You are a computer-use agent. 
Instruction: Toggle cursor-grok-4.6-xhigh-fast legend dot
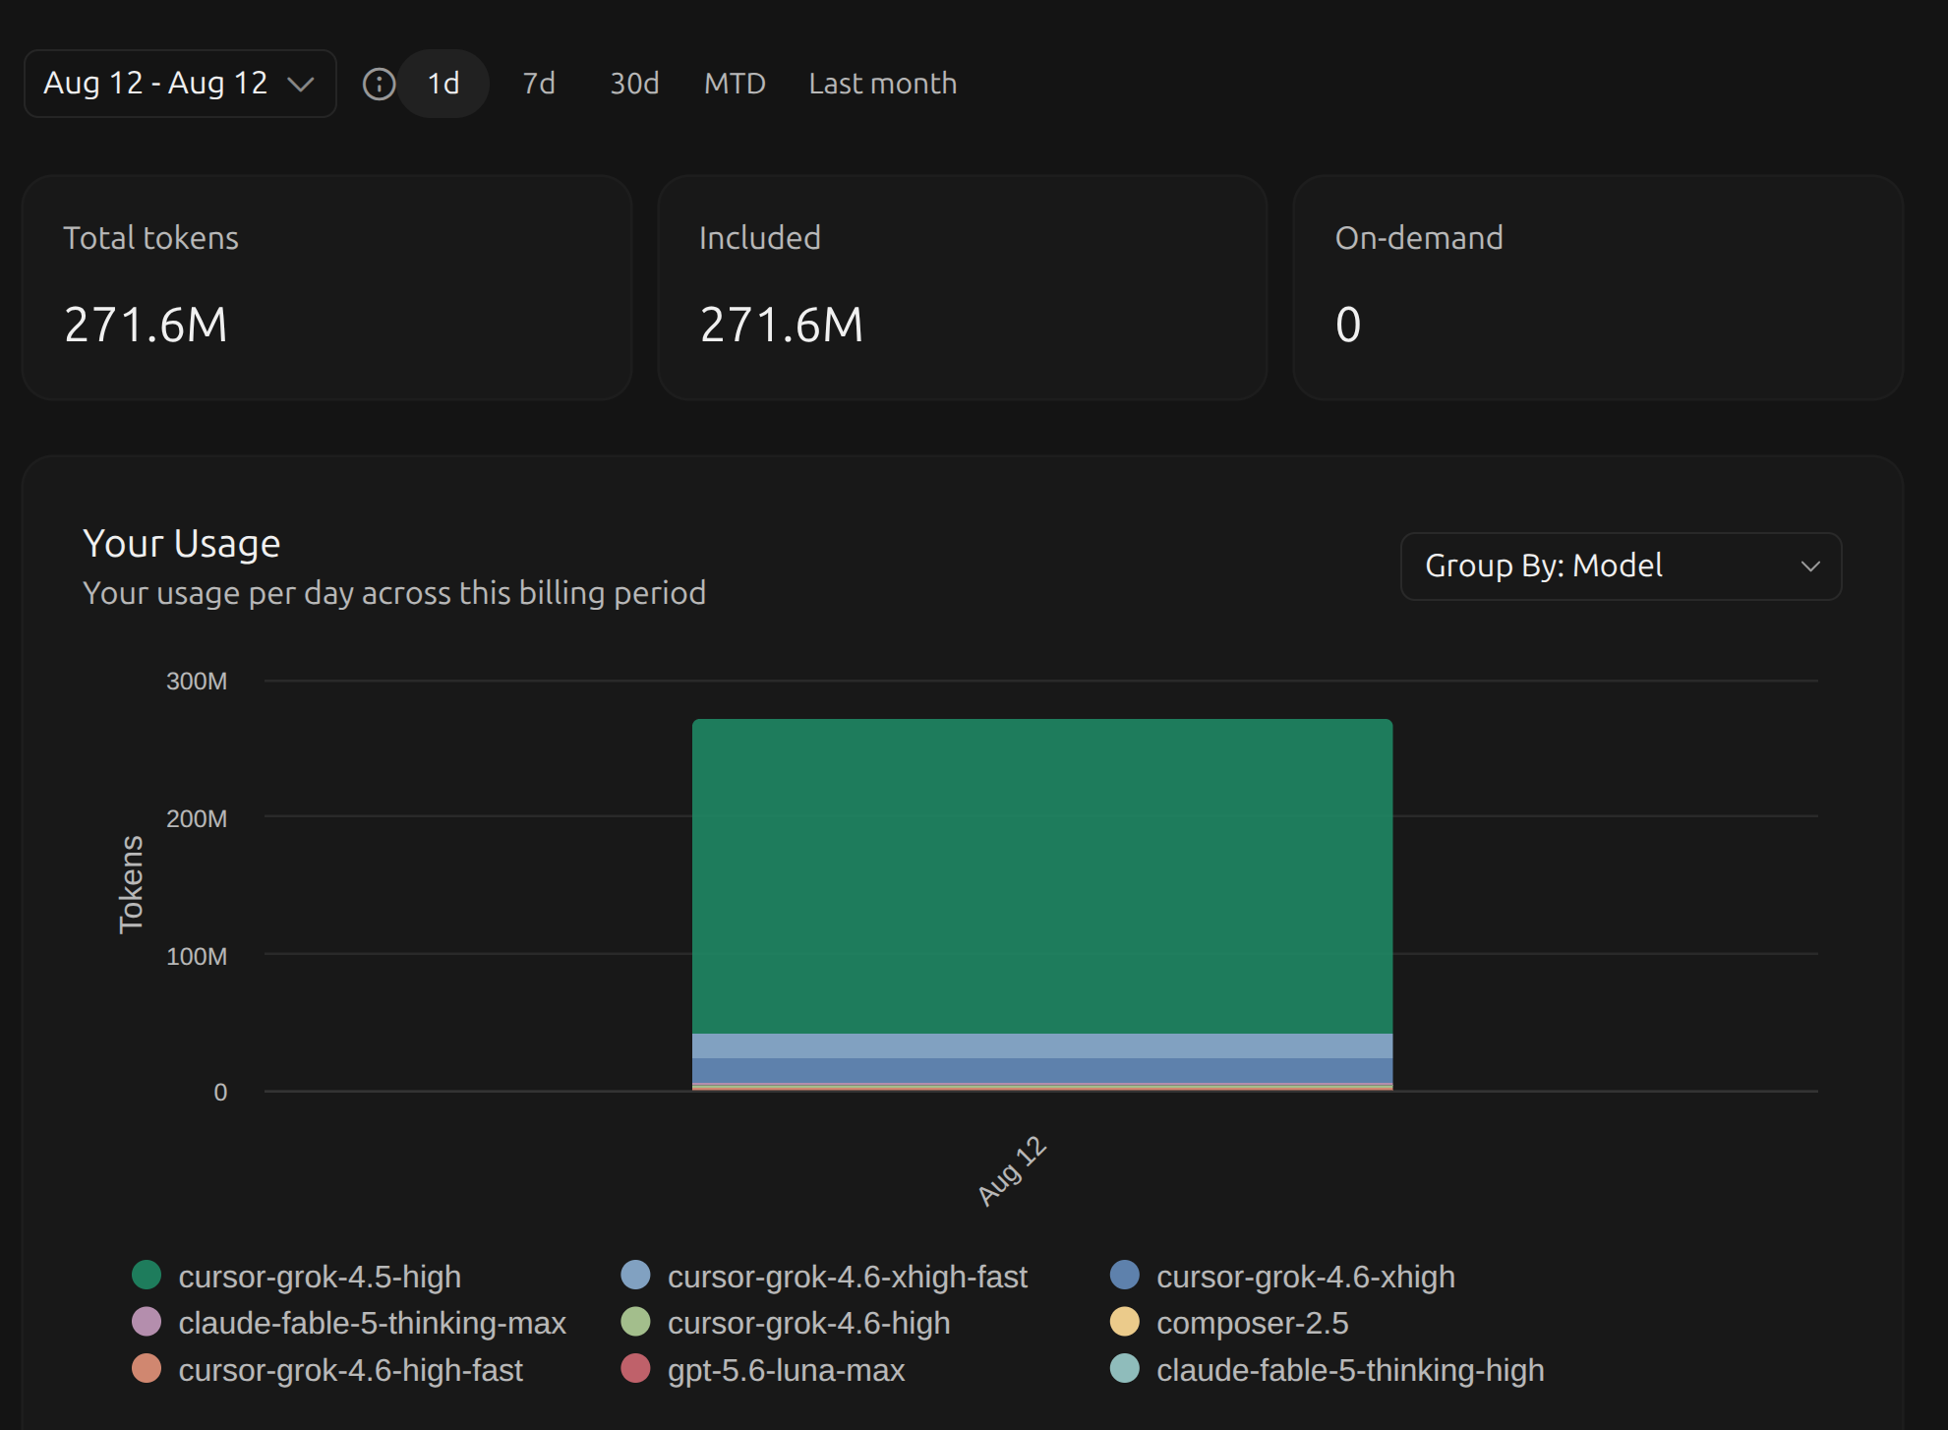coord(636,1276)
